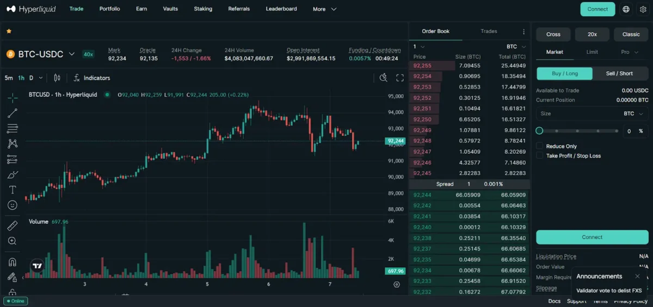Click the top Connect button
The height and width of the screenshot is (307, 653).
[x=597, y=9]
